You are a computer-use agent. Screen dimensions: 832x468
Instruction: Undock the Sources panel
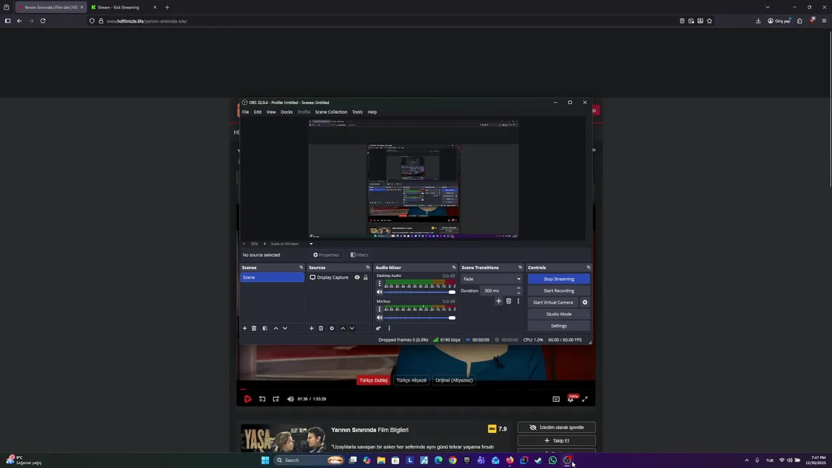click(x=367, y=268)
